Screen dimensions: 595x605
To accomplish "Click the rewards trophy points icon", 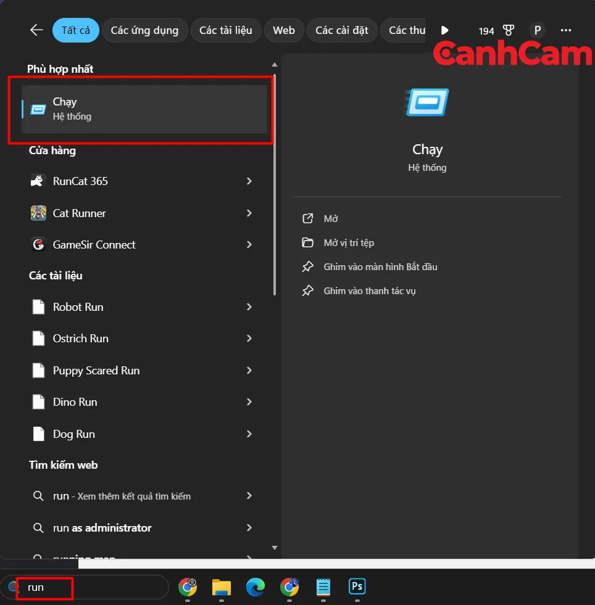I will pos(508,30).
